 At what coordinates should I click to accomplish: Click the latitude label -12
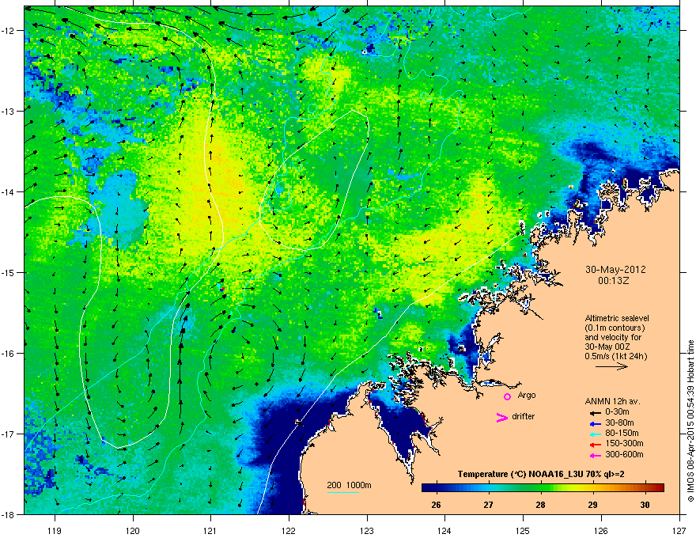tap(9, 31)
